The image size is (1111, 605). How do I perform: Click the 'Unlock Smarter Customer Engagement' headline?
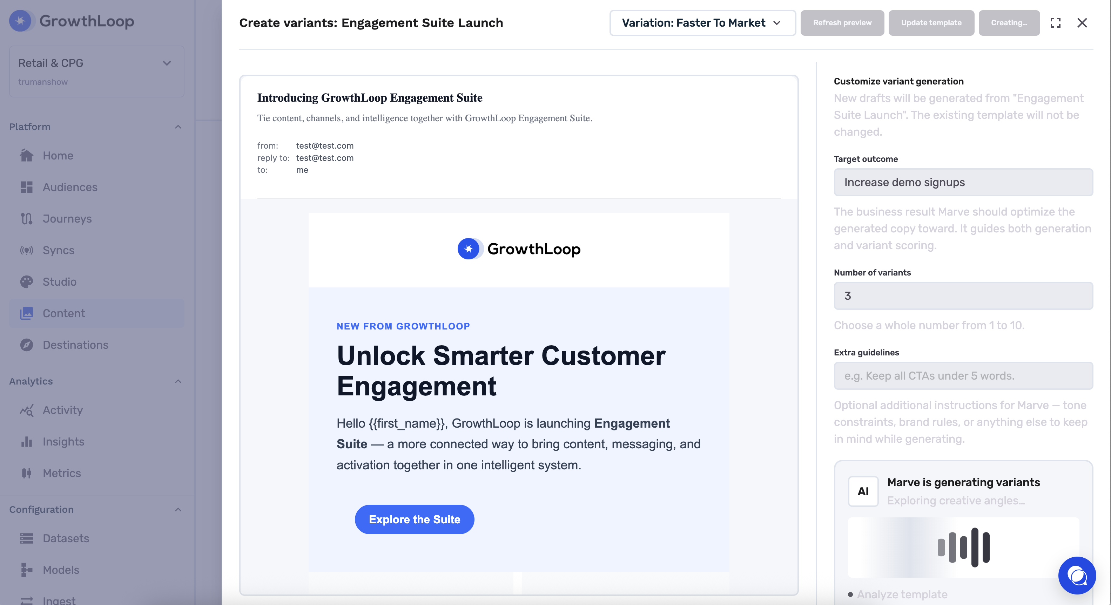coord(501,371)
